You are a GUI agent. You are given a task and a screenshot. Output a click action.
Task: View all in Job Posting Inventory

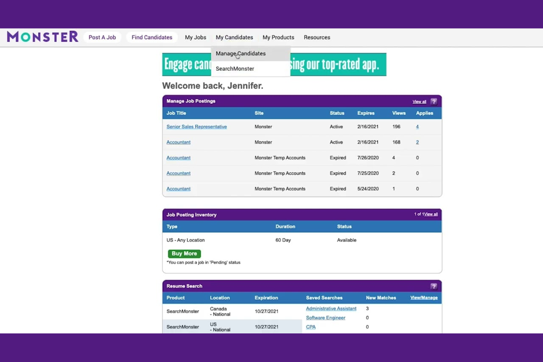pyautogui.click(x=431, y=214)
